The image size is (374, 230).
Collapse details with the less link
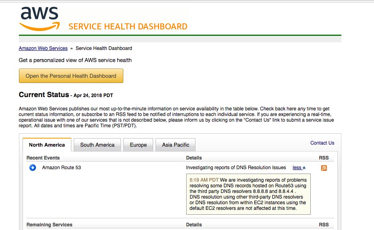[299, 168]
